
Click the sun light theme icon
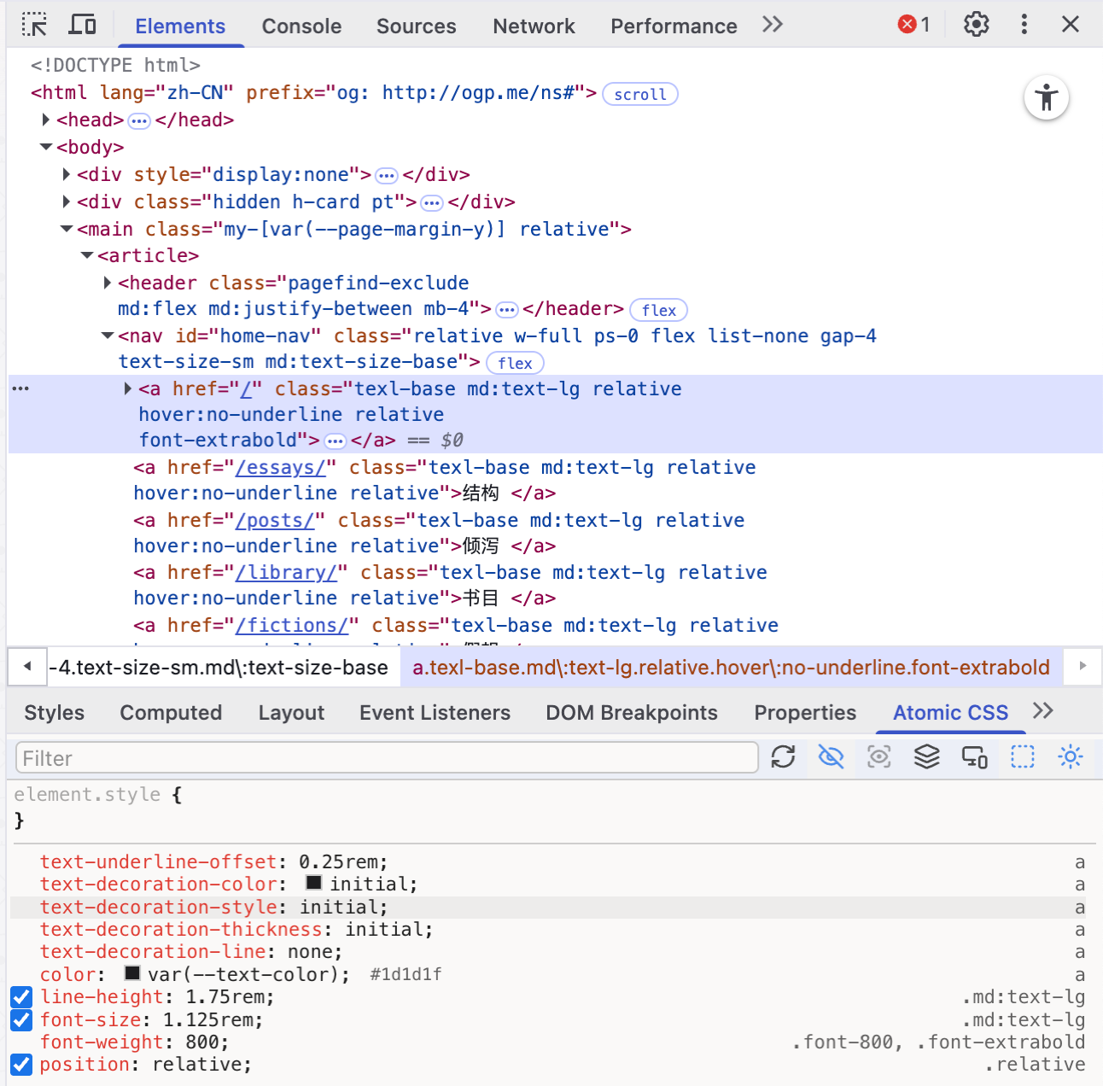(1070, 757)
